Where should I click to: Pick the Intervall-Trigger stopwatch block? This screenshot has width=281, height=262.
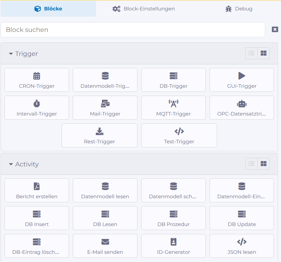(x=37, y=108)
